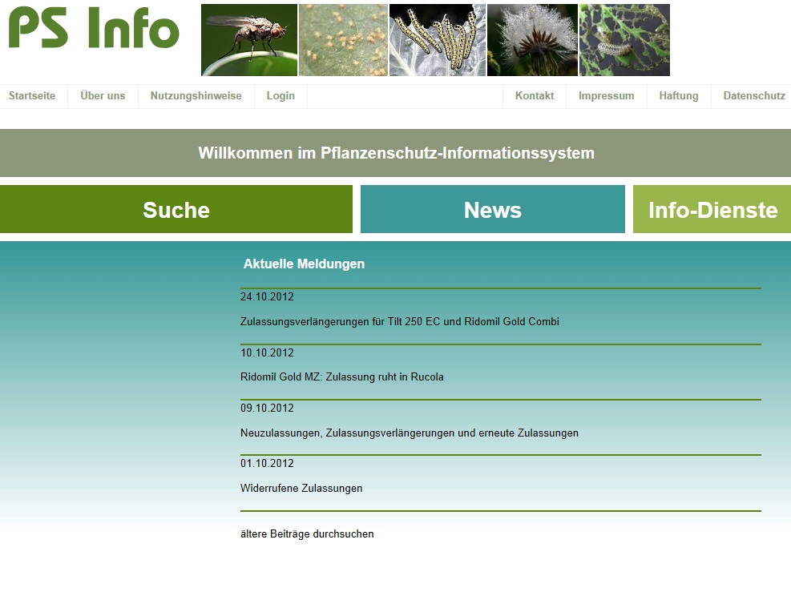This screenshot has height=616, width=791.
Task: Click the Login menu item
Action: [x=280, y=96]
